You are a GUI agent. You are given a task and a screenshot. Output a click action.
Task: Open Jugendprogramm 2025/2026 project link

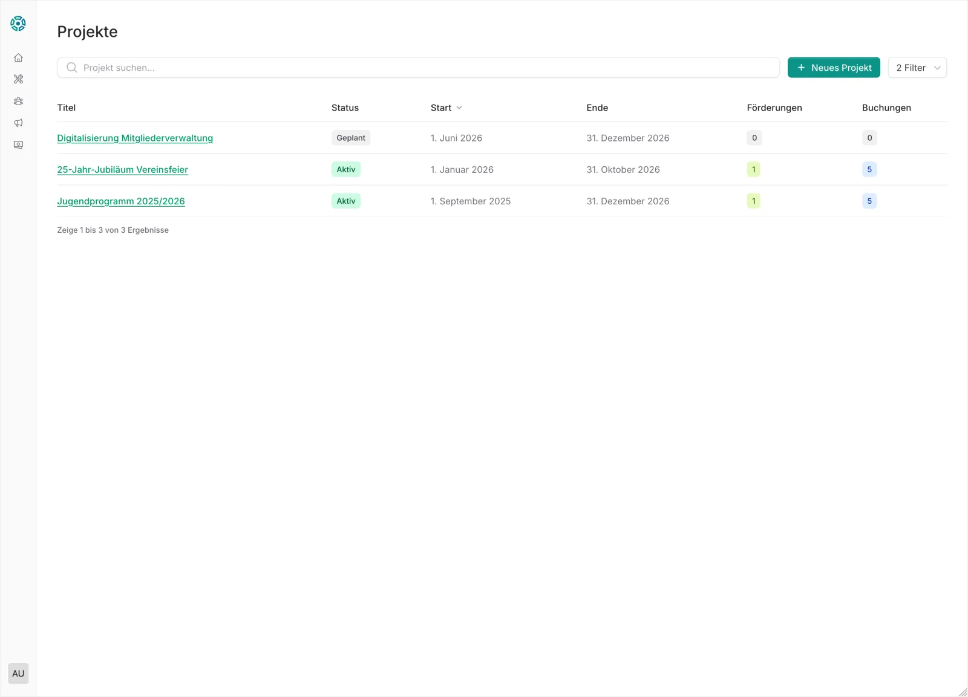(x=121, y=201)
